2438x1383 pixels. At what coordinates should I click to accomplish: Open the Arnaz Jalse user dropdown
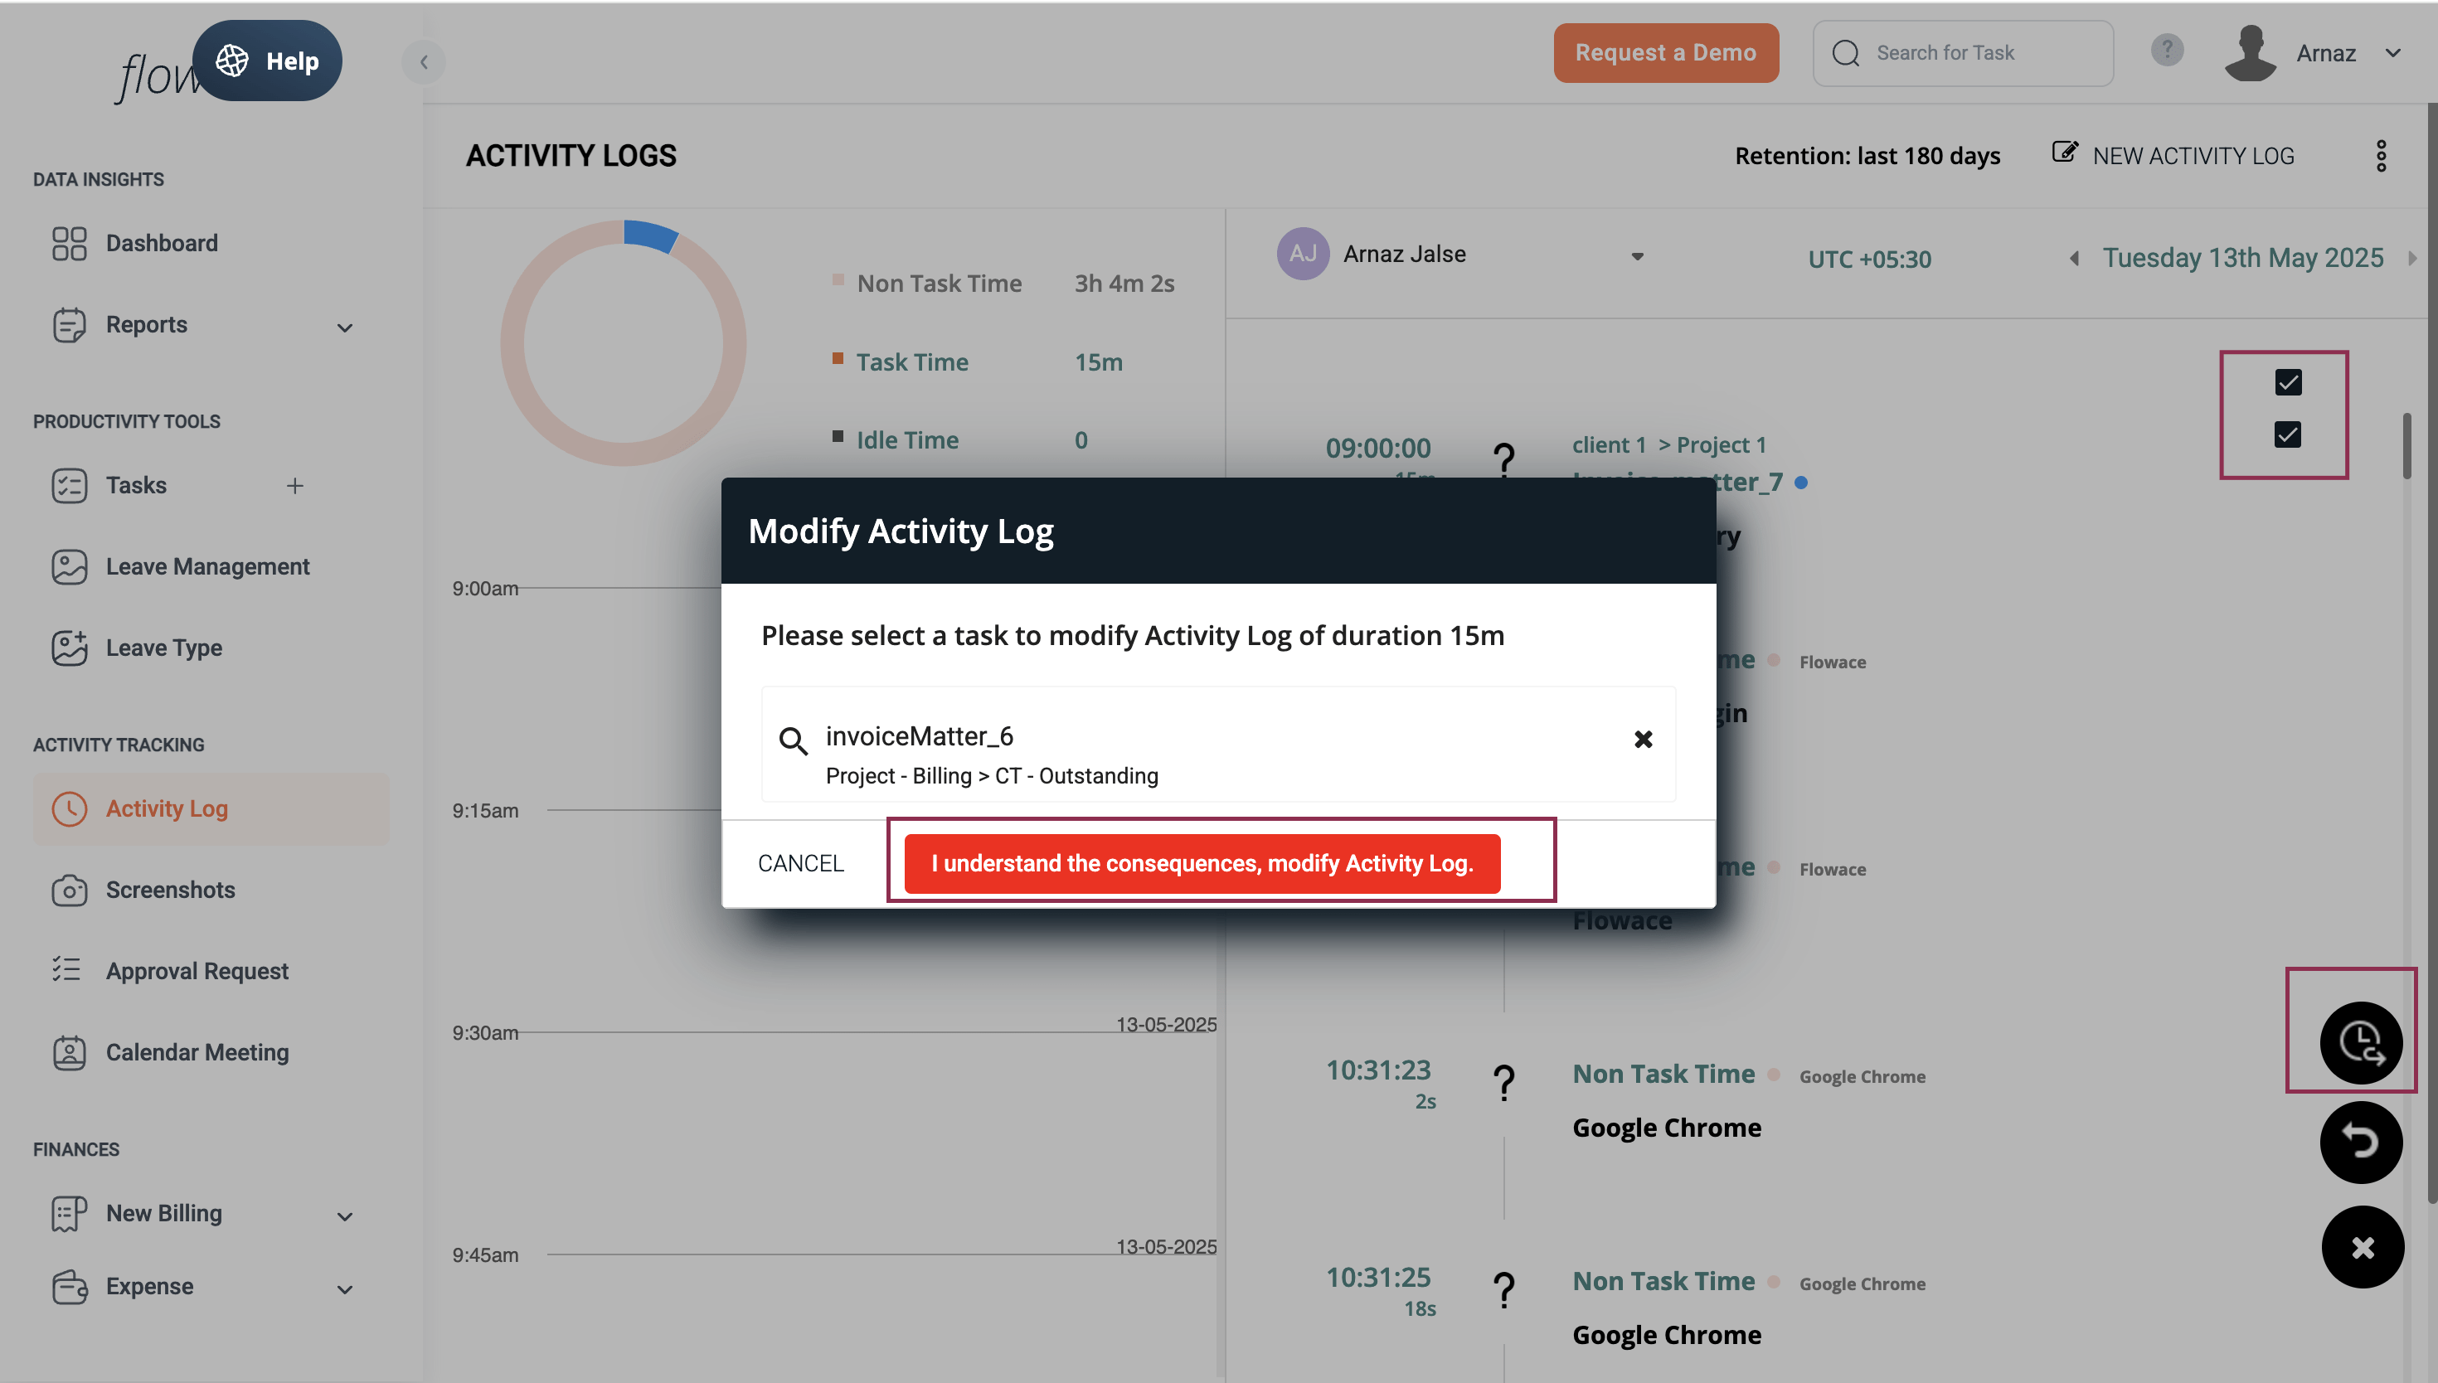pyautogui.click(x=1638, y=256)
